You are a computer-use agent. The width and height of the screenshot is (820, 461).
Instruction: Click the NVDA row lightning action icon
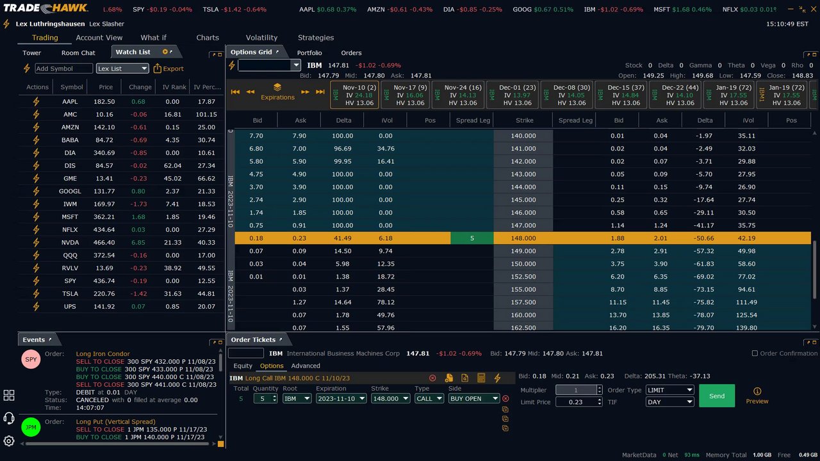coord(37,243)
